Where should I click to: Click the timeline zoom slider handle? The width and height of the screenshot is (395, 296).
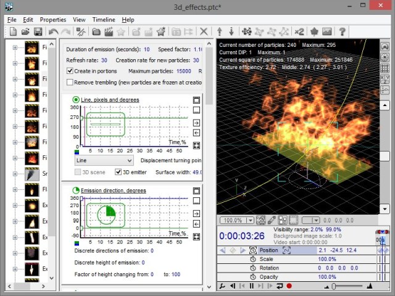point(334,286)
